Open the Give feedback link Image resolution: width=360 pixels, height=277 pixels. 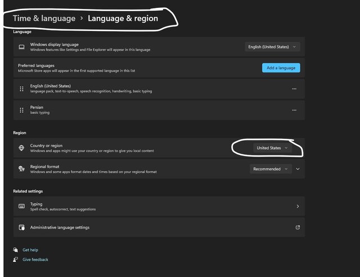pos(35,260)
